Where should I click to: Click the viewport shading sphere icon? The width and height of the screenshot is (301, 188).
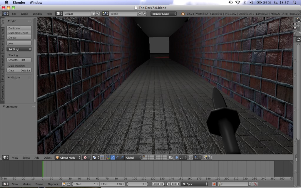(93, 157)
